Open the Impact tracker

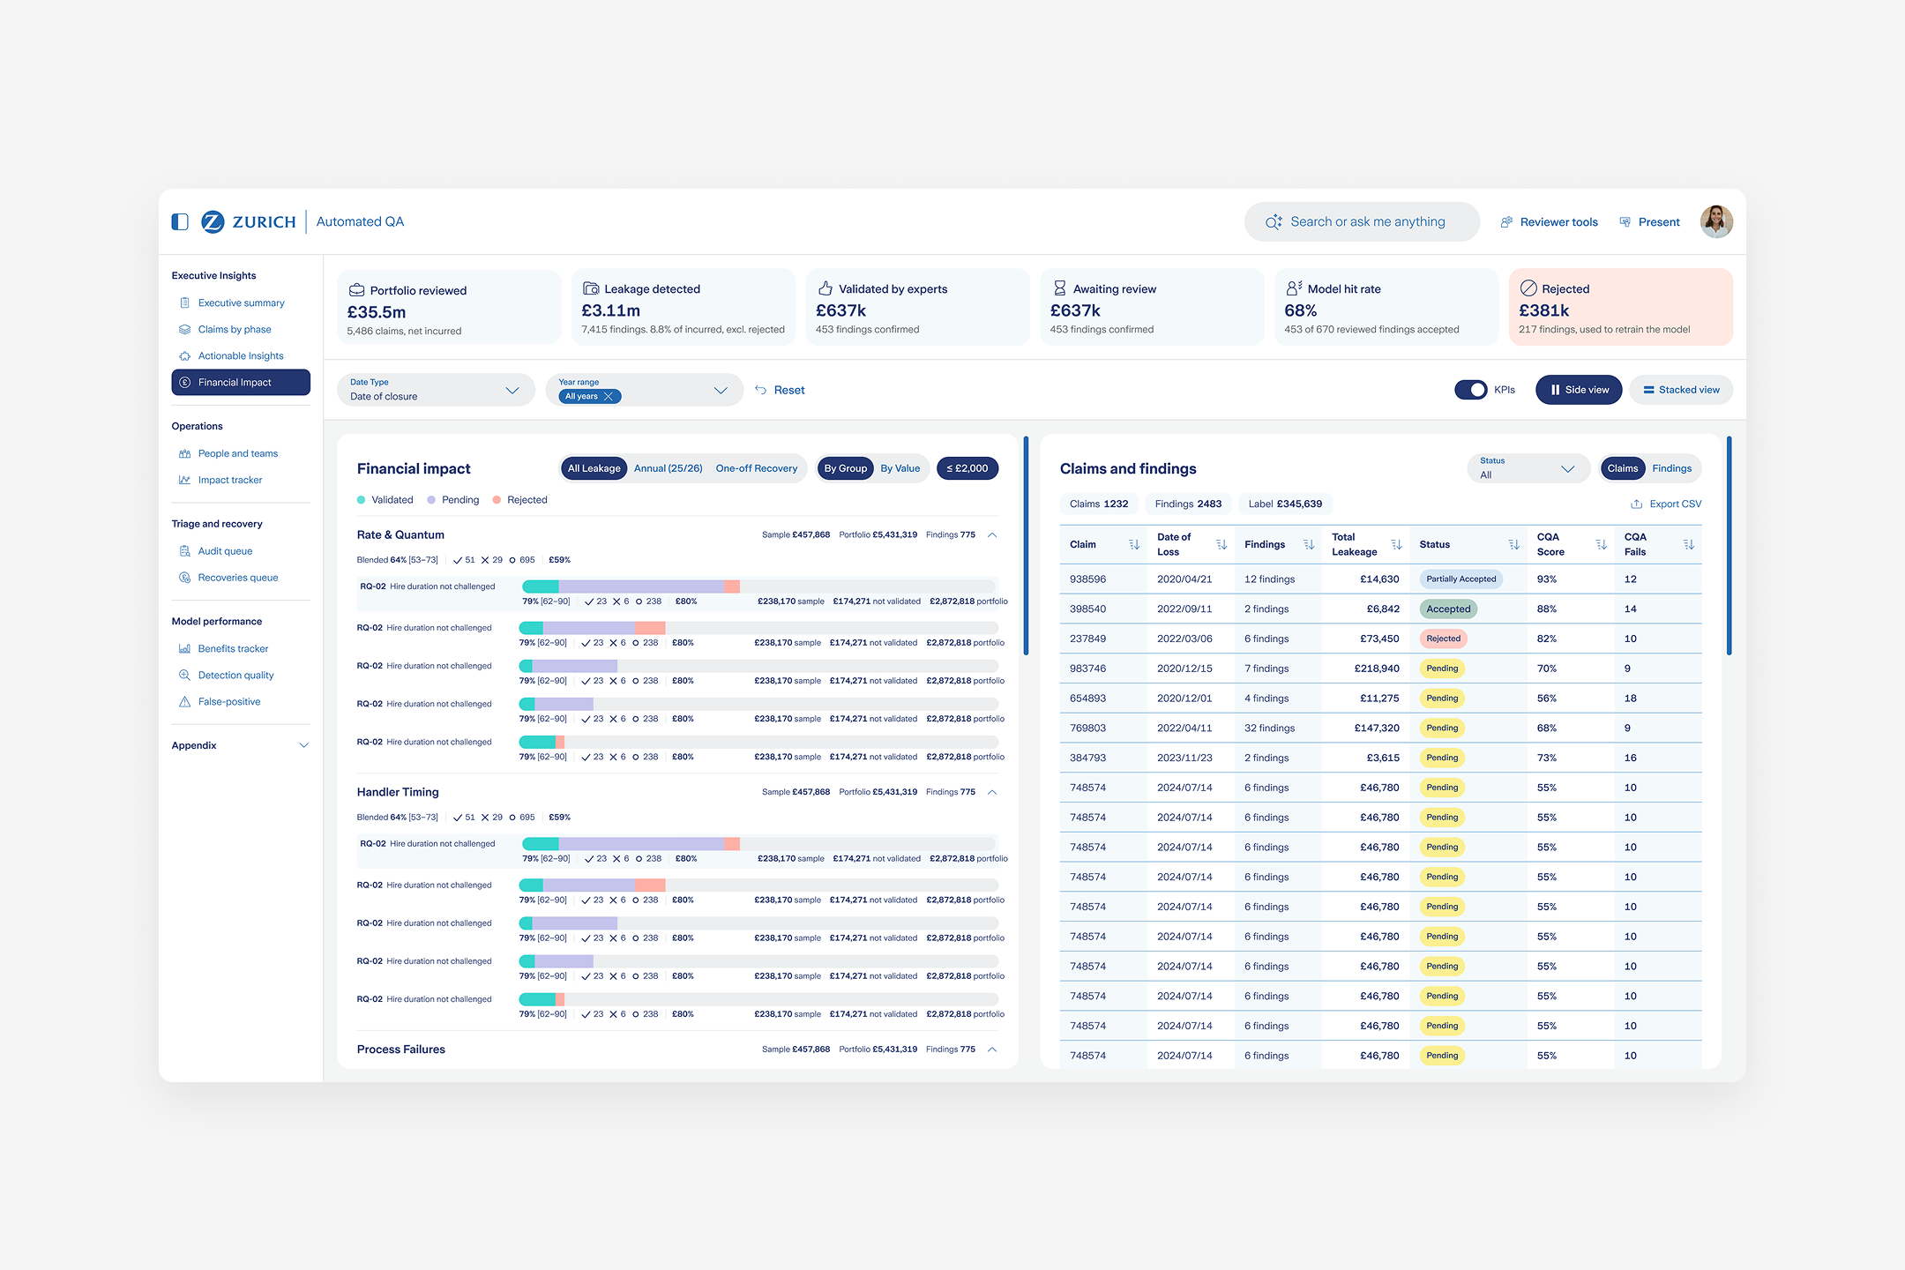pos(230,480)
